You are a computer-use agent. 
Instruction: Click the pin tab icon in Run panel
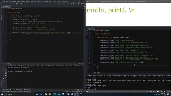(3, 81)
